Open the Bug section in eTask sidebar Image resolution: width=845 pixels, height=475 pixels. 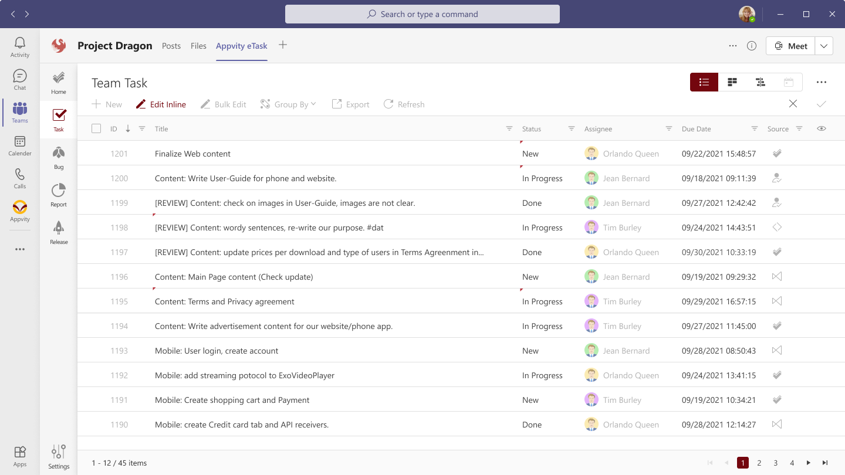tap(58, 157)
